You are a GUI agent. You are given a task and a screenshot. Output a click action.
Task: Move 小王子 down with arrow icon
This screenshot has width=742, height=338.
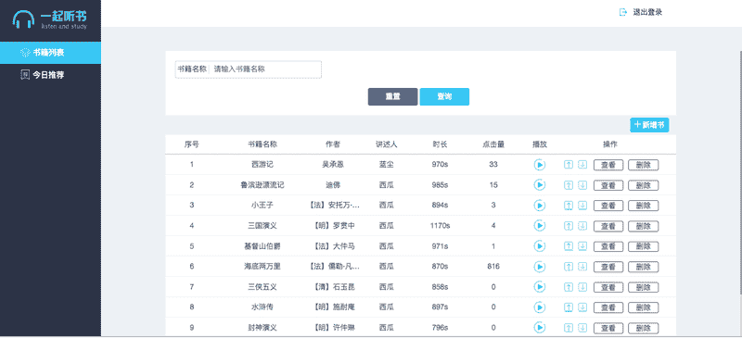pos(582,206)
